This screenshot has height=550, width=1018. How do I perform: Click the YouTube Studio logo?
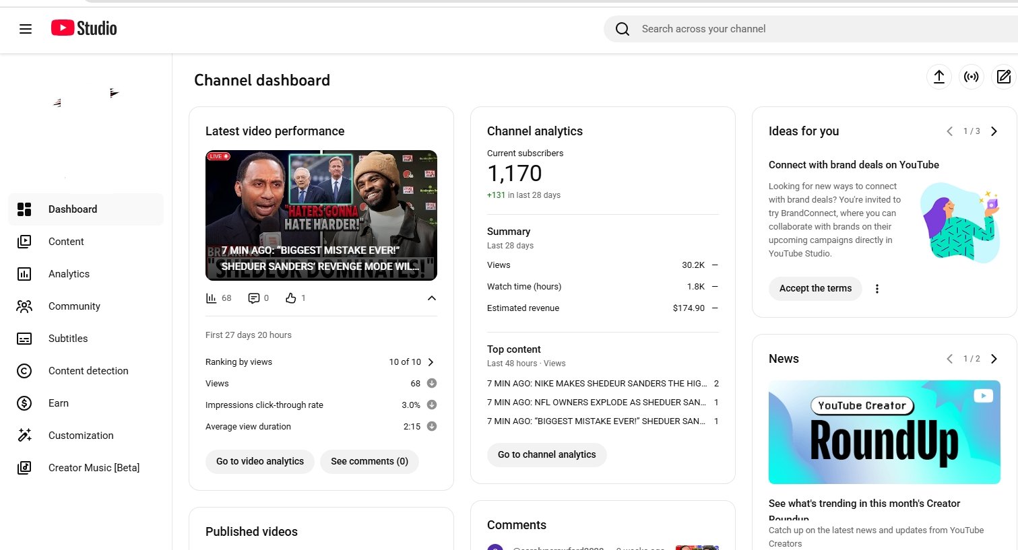pos(84,28)
